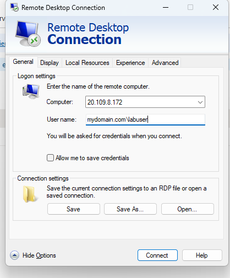Click the 'Computer:' label
The image size is (230, 278).
(x=60, y=102)
